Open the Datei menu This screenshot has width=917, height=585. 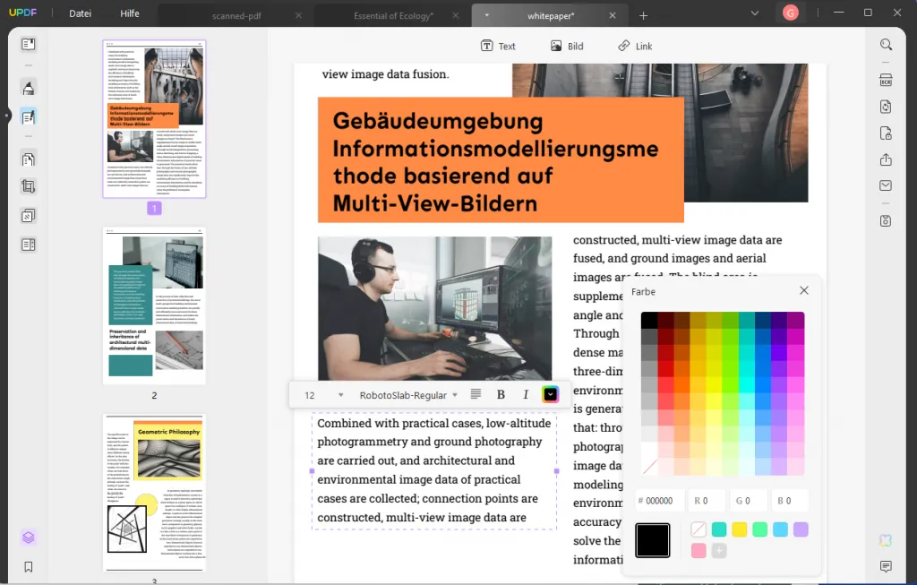click(80, 13)
